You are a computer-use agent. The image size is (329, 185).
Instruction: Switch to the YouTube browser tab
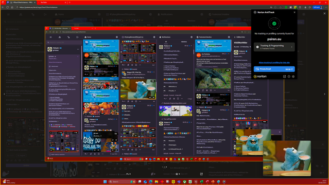coord(51,2)
